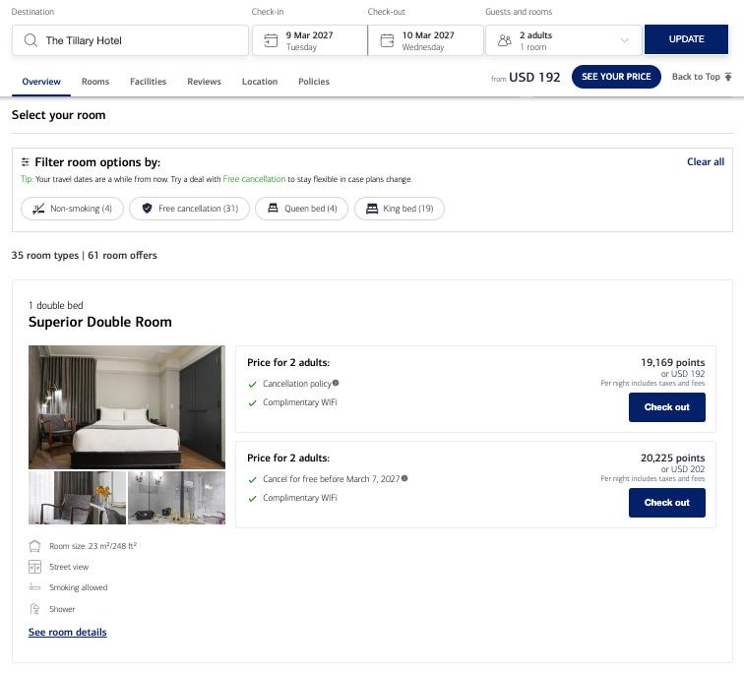This screenshot has height=673, width=744.
Task: Click 'Cancel for free before March 7, 2027' text
Action: point(332,479)
